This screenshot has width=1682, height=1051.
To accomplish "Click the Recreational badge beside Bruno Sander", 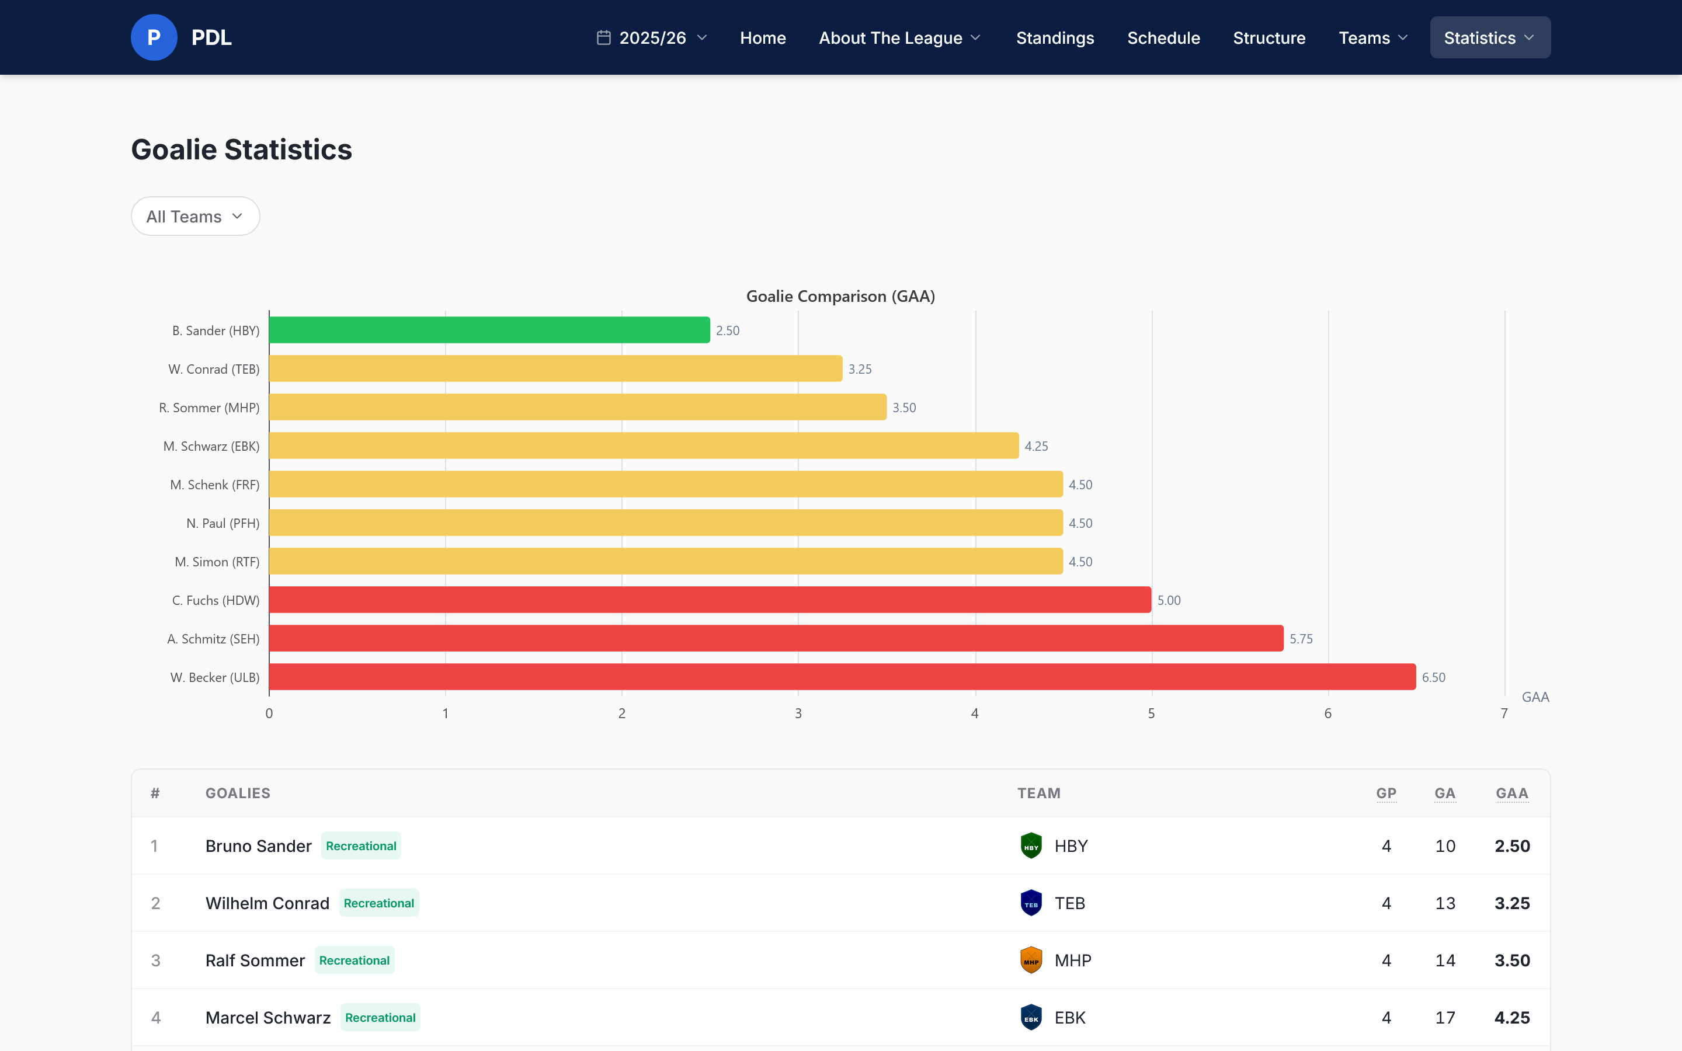I will click(361, 846).
